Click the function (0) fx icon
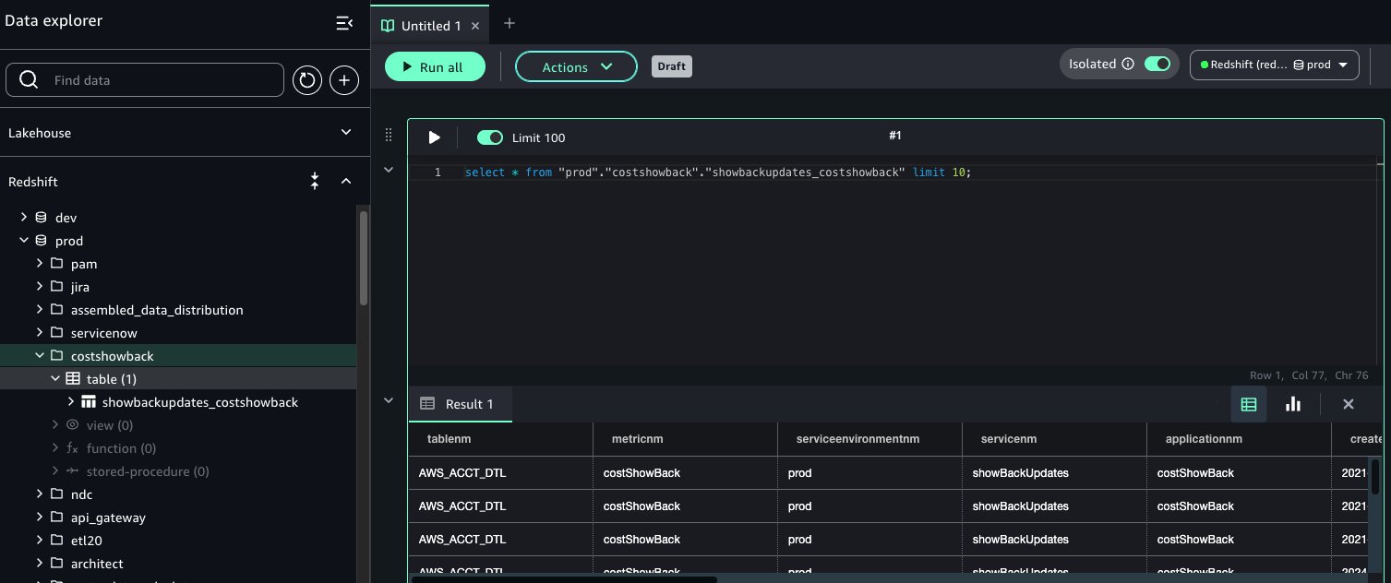This screenshot has width=1391, height=583. [x=72, y=448]
